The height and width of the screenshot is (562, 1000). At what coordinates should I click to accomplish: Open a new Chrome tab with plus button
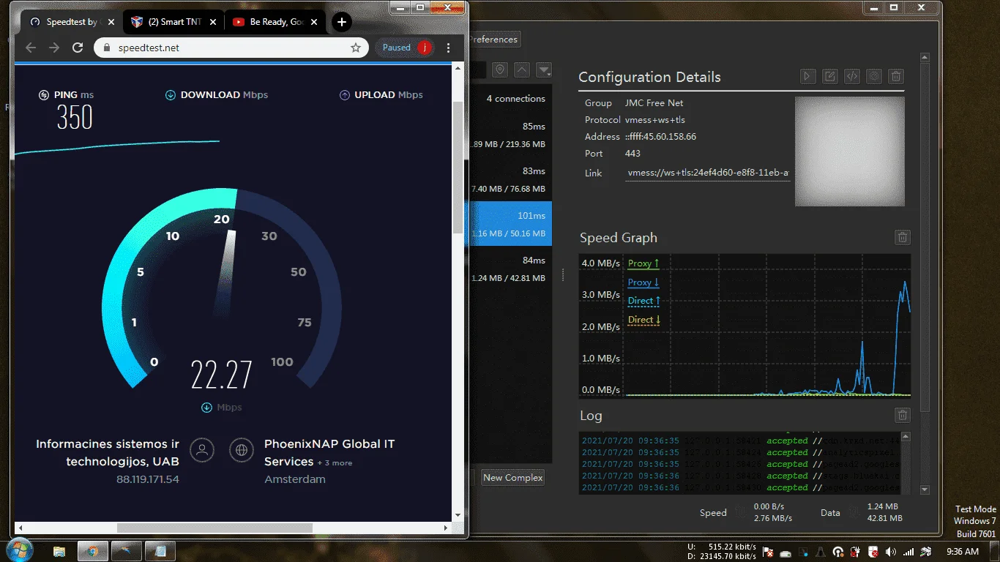342,22
